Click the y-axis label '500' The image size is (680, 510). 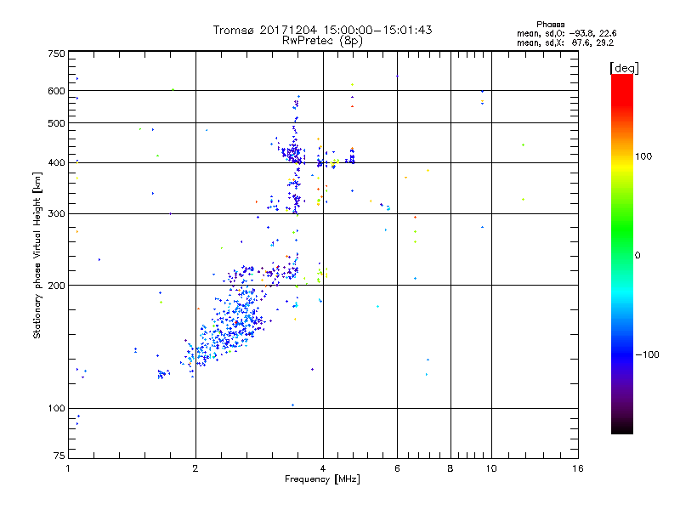click(x=56, y=123)
